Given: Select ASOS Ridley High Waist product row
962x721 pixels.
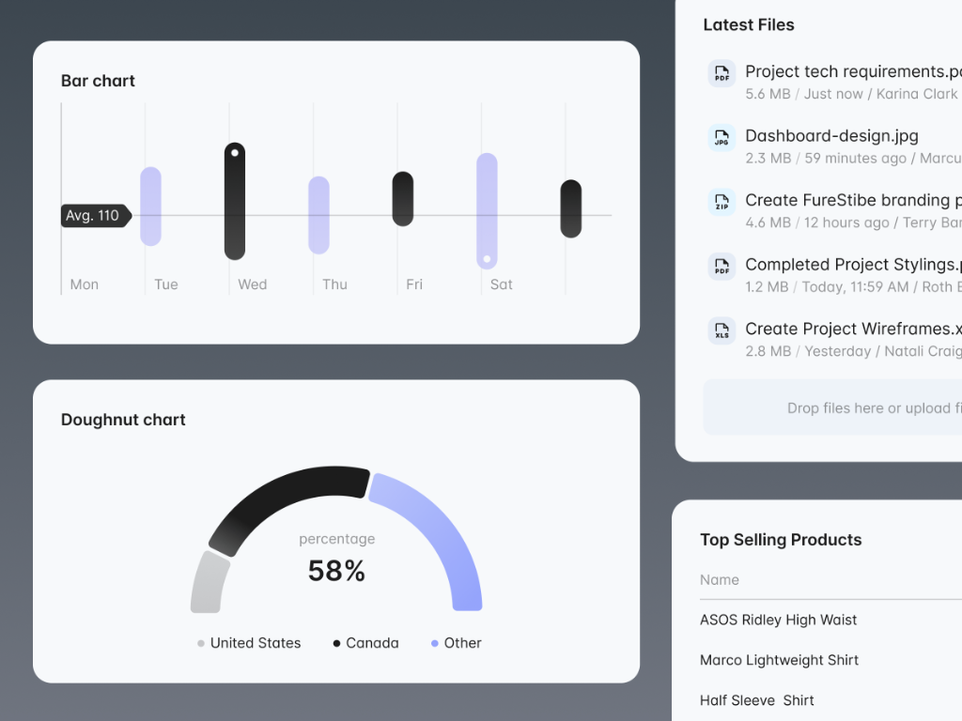Looking at the screenshot, I should coord(778,620).
